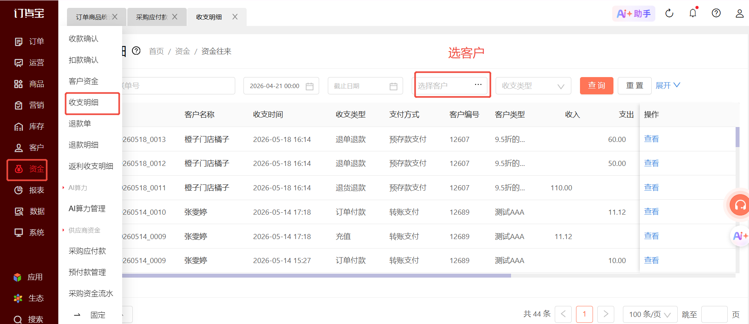
Task: Open the 系统 sidebar module
Action: 29,233
